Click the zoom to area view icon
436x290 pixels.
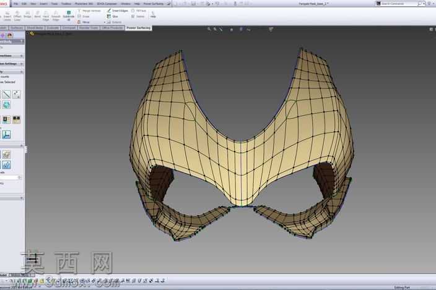pos(215,29)
